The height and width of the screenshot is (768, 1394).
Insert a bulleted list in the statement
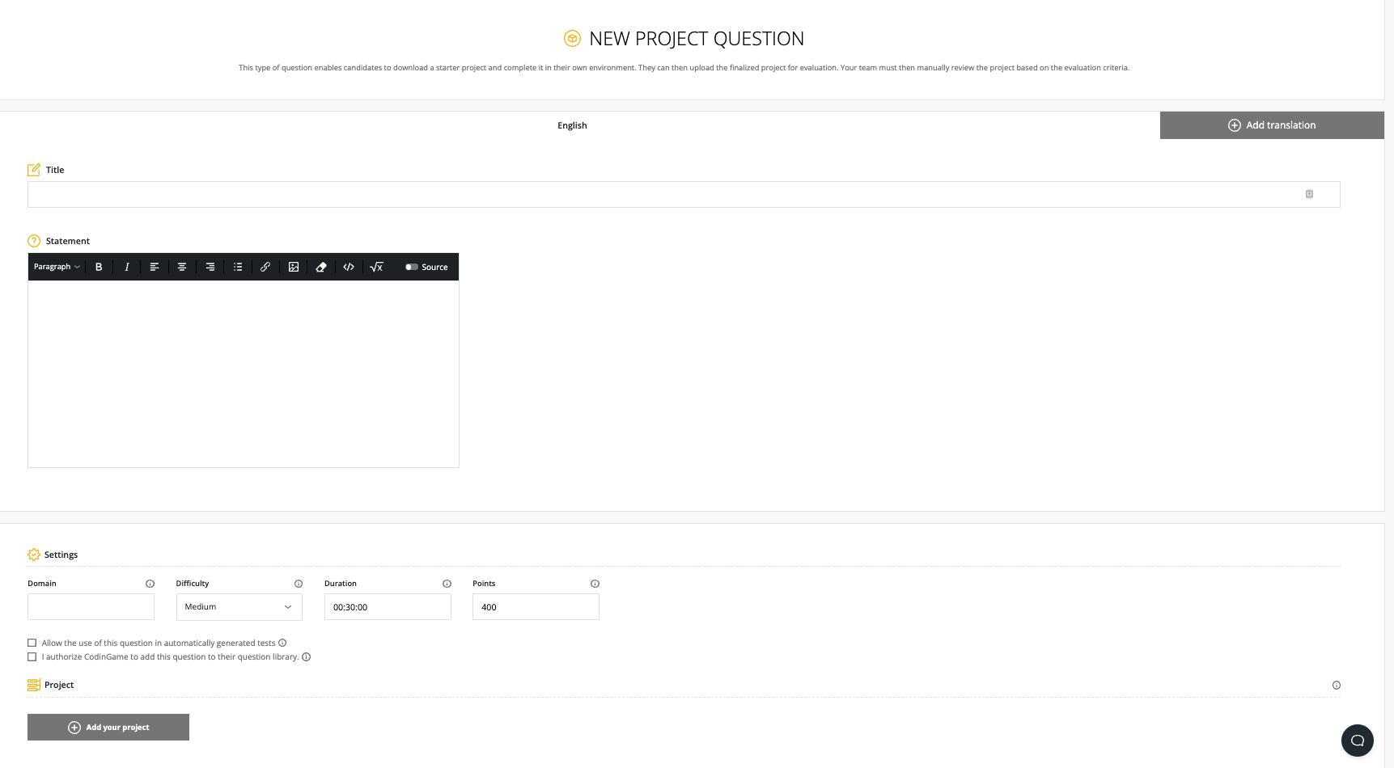tap(237, 267)
